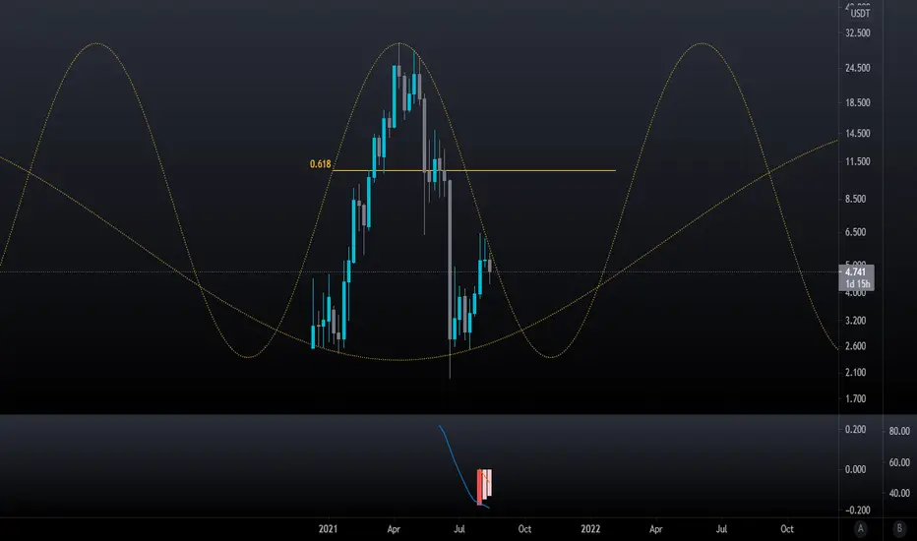Click the 32.500 price scale value
This screenshot has width=917, height=541.
(x=858, y=33)
